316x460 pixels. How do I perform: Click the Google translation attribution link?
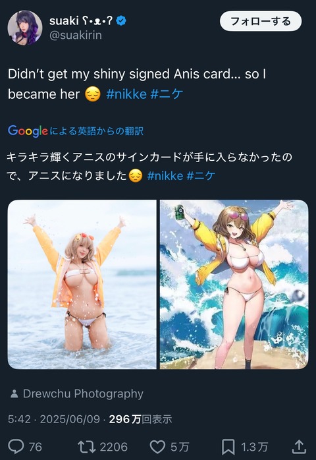(x=76, y=131)
